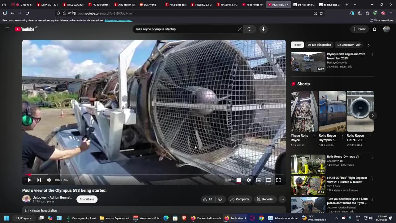Screen dimensions: 396x223
Task: Open B-29 Doc Flight Engineer video
Action: (x=308, y=186)
